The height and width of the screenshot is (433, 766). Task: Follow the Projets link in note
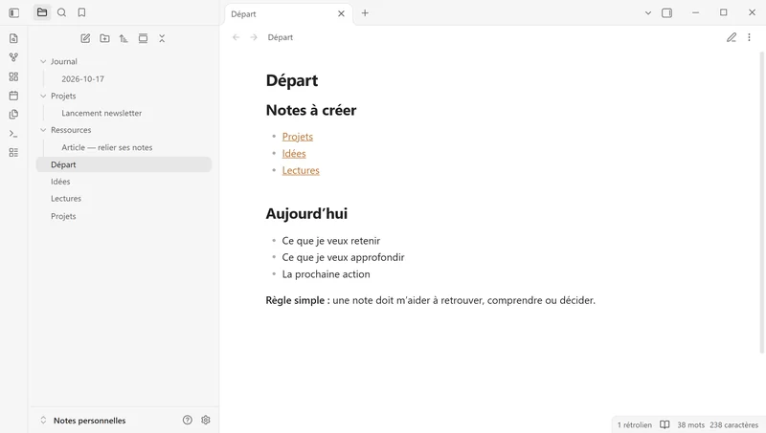click(x=298, y=137)
